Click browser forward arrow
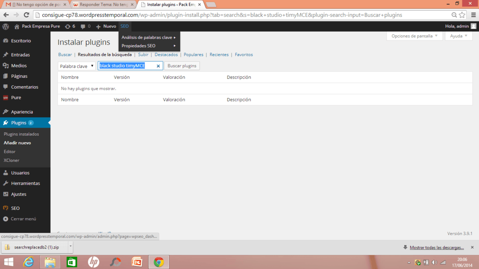 [16, 15]
